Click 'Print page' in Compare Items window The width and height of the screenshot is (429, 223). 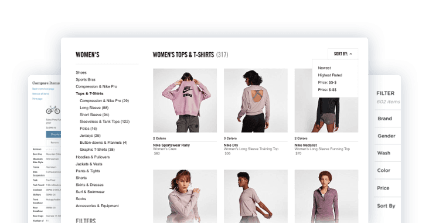point(37,99)
